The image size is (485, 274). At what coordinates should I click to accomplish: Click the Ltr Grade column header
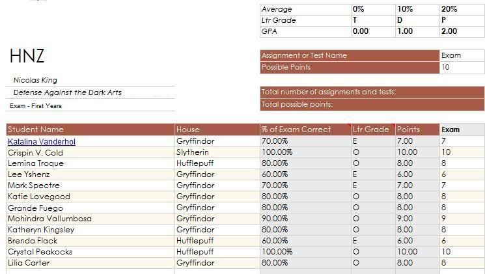[373, 130]
